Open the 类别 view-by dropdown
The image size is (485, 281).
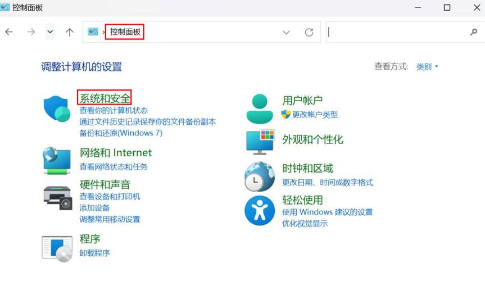(x=427, y=66)
